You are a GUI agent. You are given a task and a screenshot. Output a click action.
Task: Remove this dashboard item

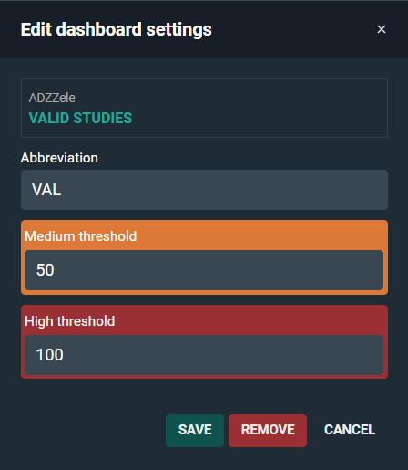[x=268, y=430]
